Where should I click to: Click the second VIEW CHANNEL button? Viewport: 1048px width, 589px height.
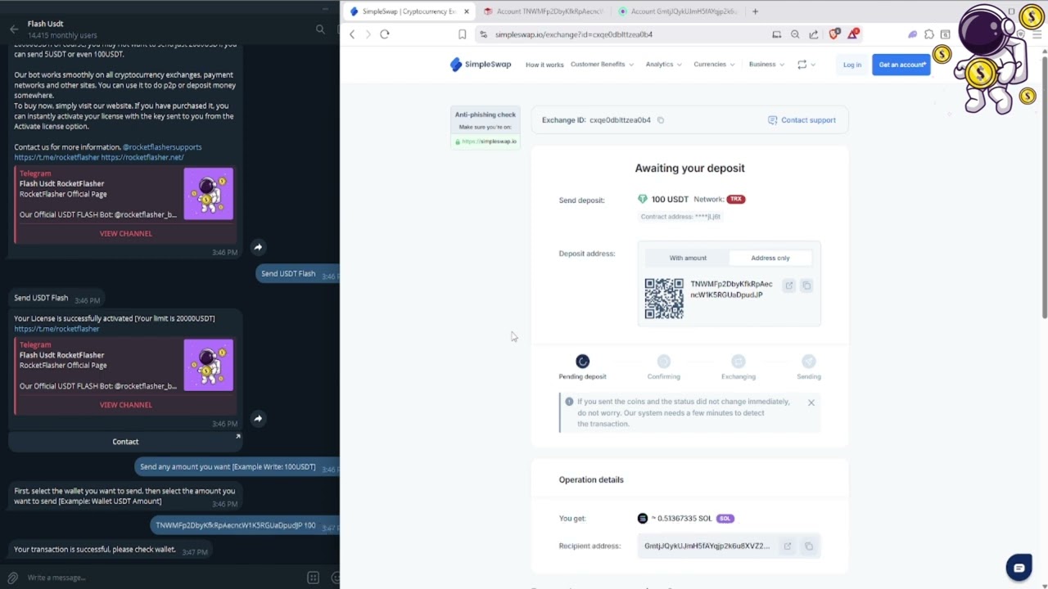[126, 405]
